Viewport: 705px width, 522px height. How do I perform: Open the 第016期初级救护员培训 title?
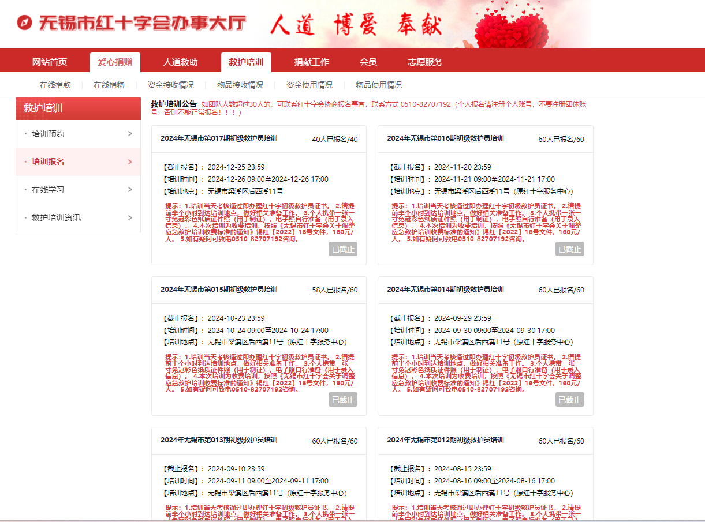coord(445,138)
